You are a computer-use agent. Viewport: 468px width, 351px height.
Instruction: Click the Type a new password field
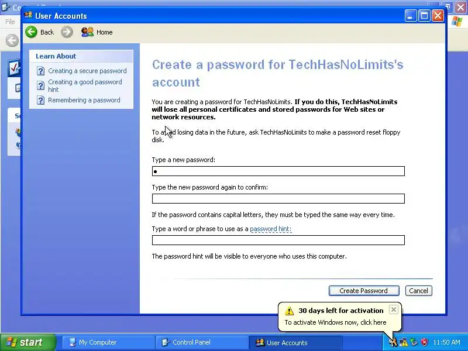click(x=278, y=171)
